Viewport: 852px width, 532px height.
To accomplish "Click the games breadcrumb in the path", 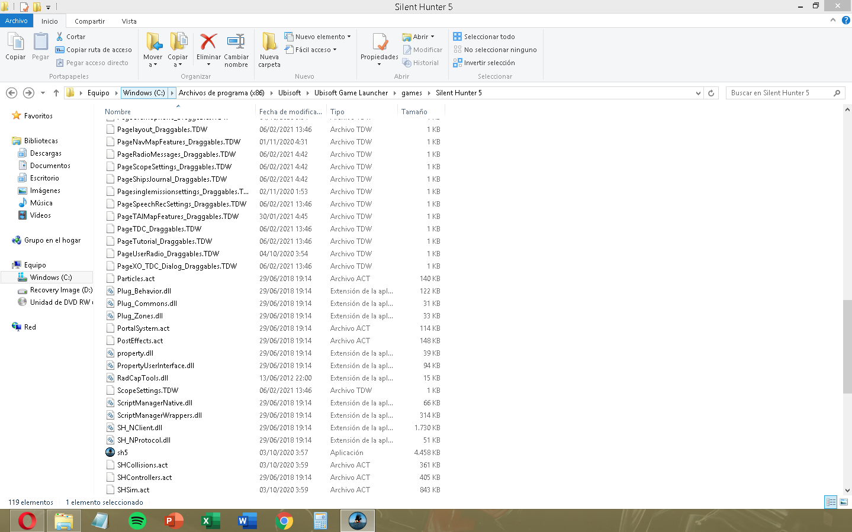I will coord(411,93).
